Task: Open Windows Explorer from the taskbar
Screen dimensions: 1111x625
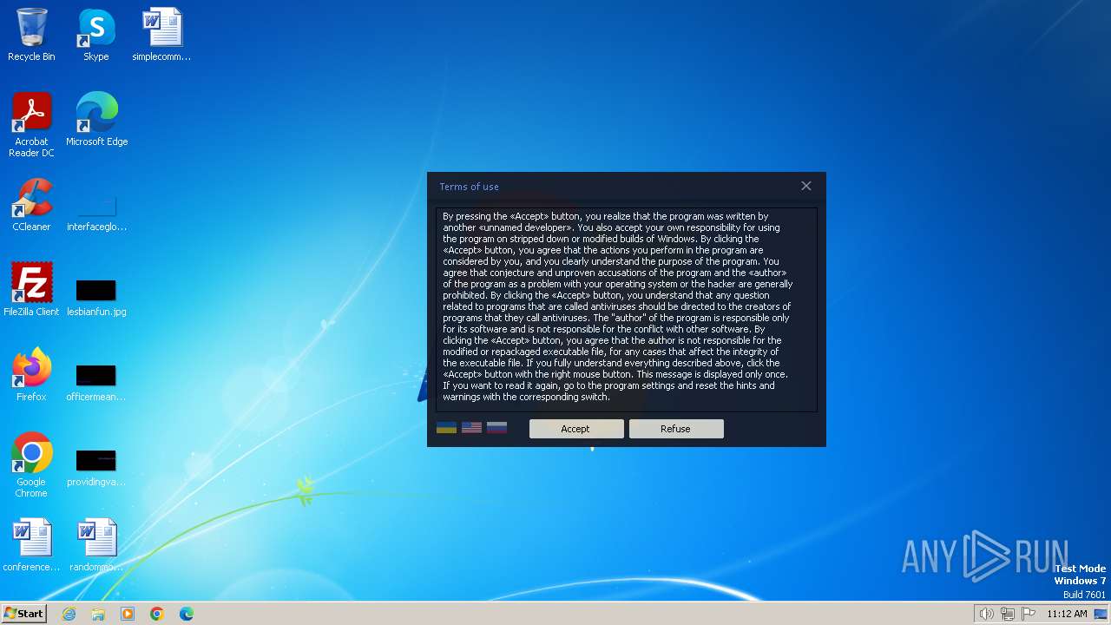Action: pos(98,614)
